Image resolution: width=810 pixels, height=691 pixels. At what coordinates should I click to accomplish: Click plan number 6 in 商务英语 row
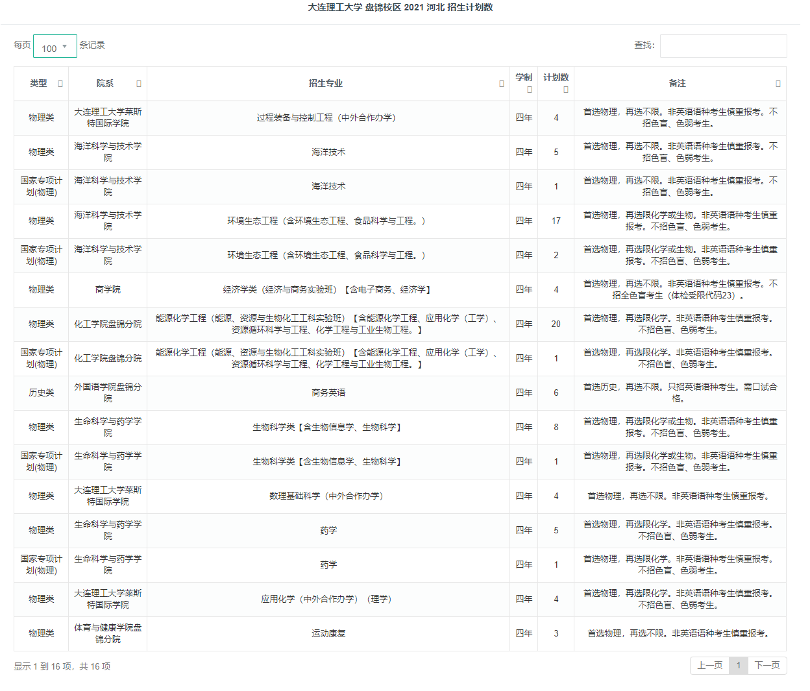[x=556, y=393]
